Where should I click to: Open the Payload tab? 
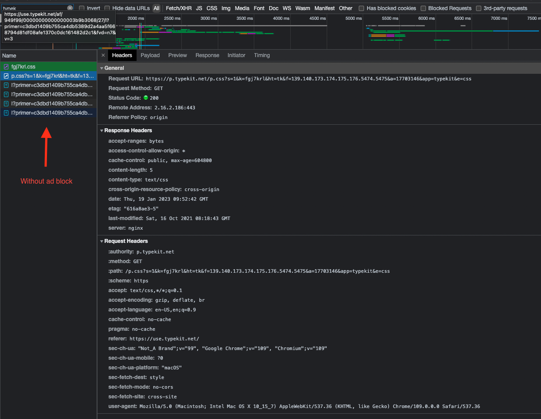click(x=150, y=55)
